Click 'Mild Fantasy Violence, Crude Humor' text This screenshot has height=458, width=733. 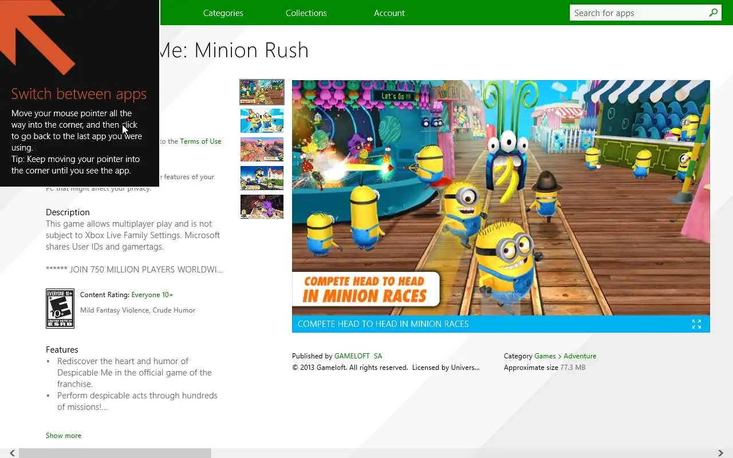pyautogui.click(x=137, y=310)
